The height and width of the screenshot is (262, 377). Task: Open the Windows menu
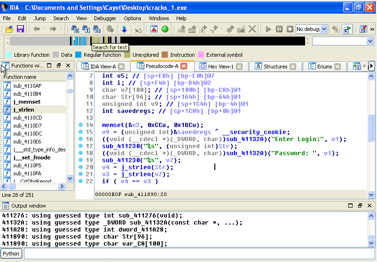point(159,18)
